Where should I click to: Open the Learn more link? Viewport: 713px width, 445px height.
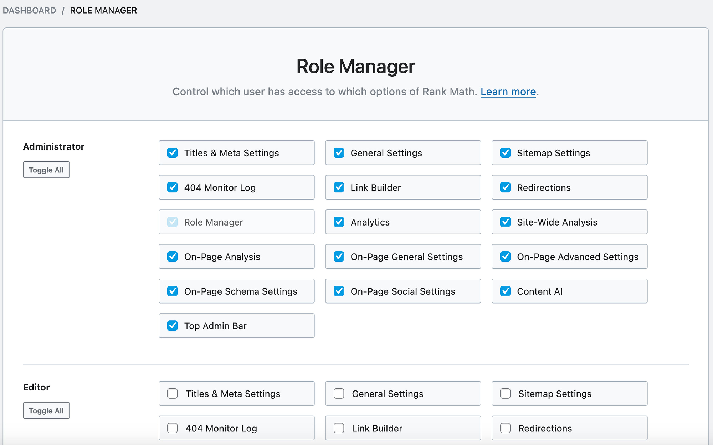click(508, 92)
